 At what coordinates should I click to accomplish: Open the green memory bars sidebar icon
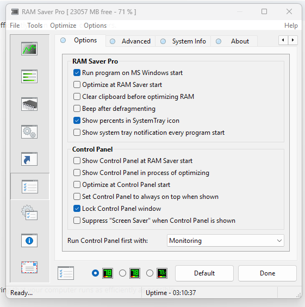29,77
